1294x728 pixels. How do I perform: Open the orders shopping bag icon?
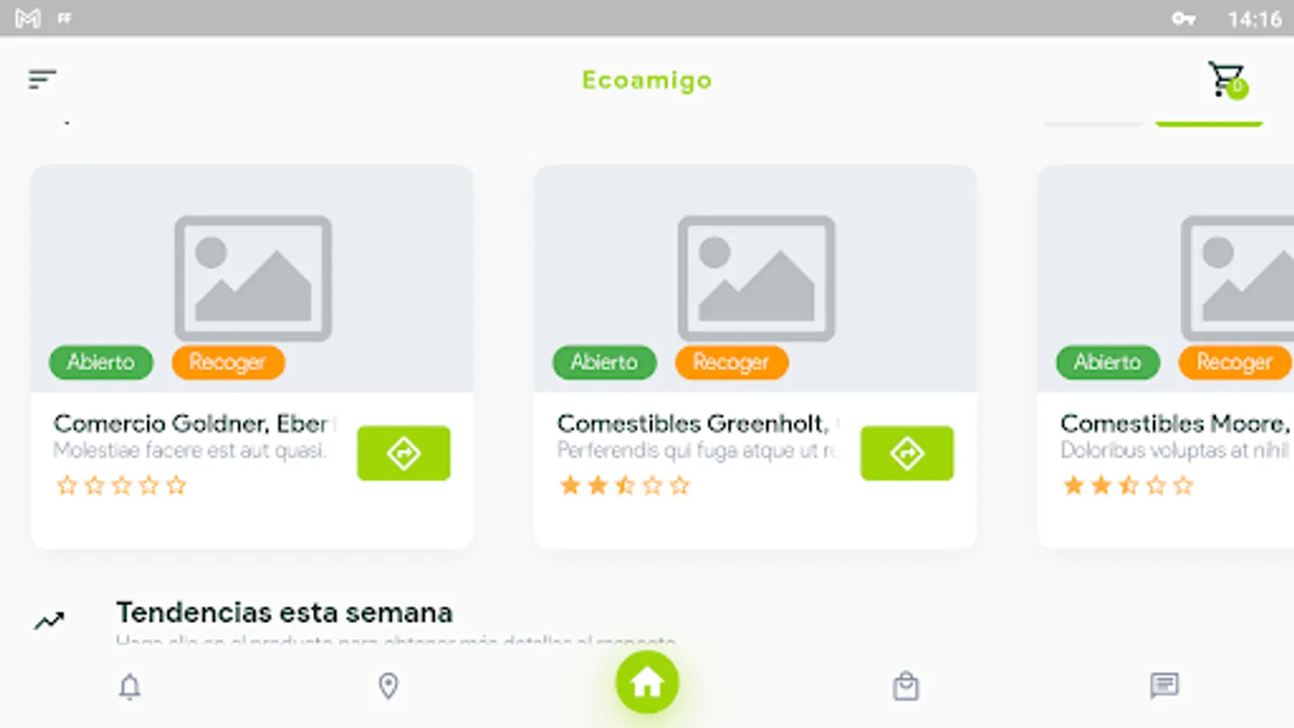tap(906, 686)
